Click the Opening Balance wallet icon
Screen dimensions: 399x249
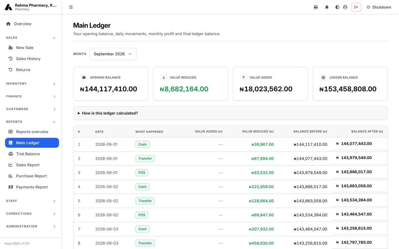tap(84, 77)
